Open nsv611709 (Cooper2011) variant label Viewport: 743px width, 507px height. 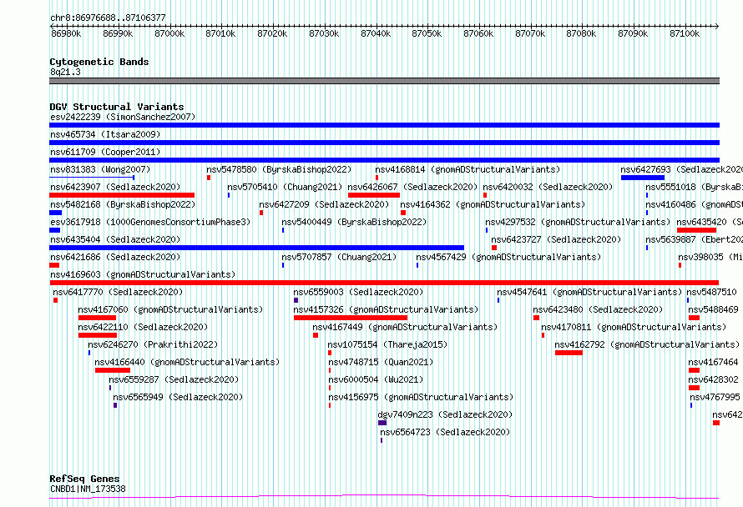pos(105,152)
